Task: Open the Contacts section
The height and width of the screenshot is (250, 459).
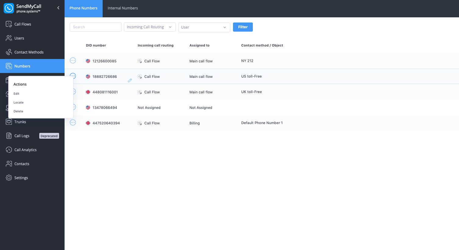Action: click(32, 164)
